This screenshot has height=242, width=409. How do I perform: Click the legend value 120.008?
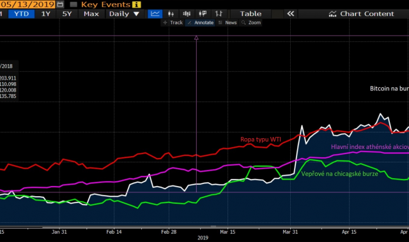(x=8, y=90)
